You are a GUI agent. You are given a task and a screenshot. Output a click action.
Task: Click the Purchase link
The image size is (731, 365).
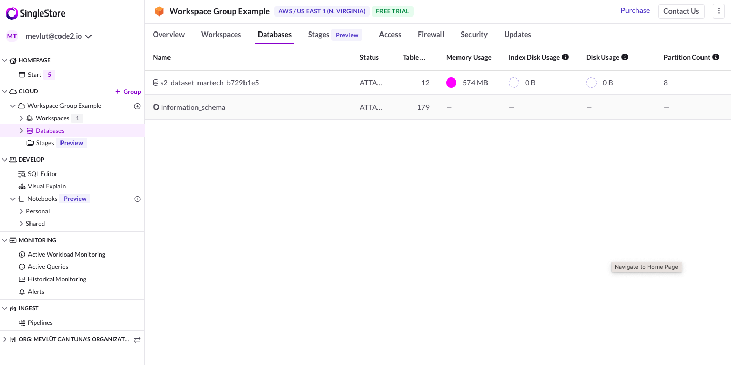(x=635, y=10)
